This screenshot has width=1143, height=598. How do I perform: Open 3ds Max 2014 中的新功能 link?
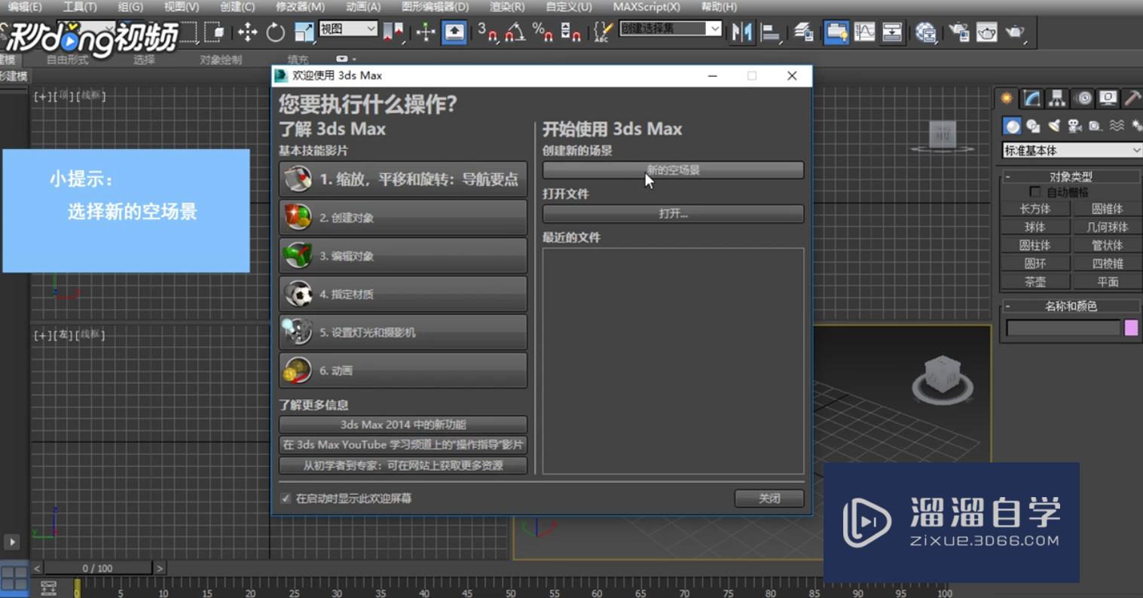[x=403, y=425]
